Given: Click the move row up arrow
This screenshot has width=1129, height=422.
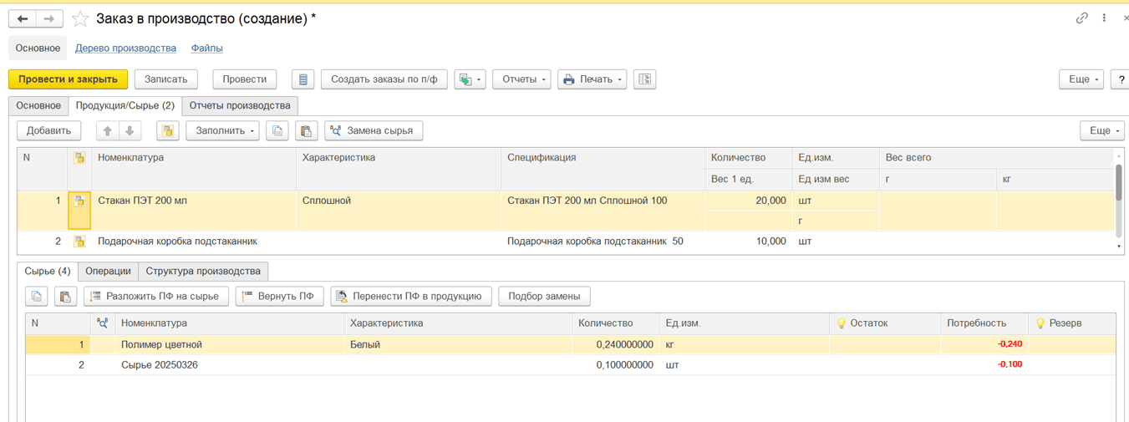Looking at the screenshot, I should (x=107, y=130).
